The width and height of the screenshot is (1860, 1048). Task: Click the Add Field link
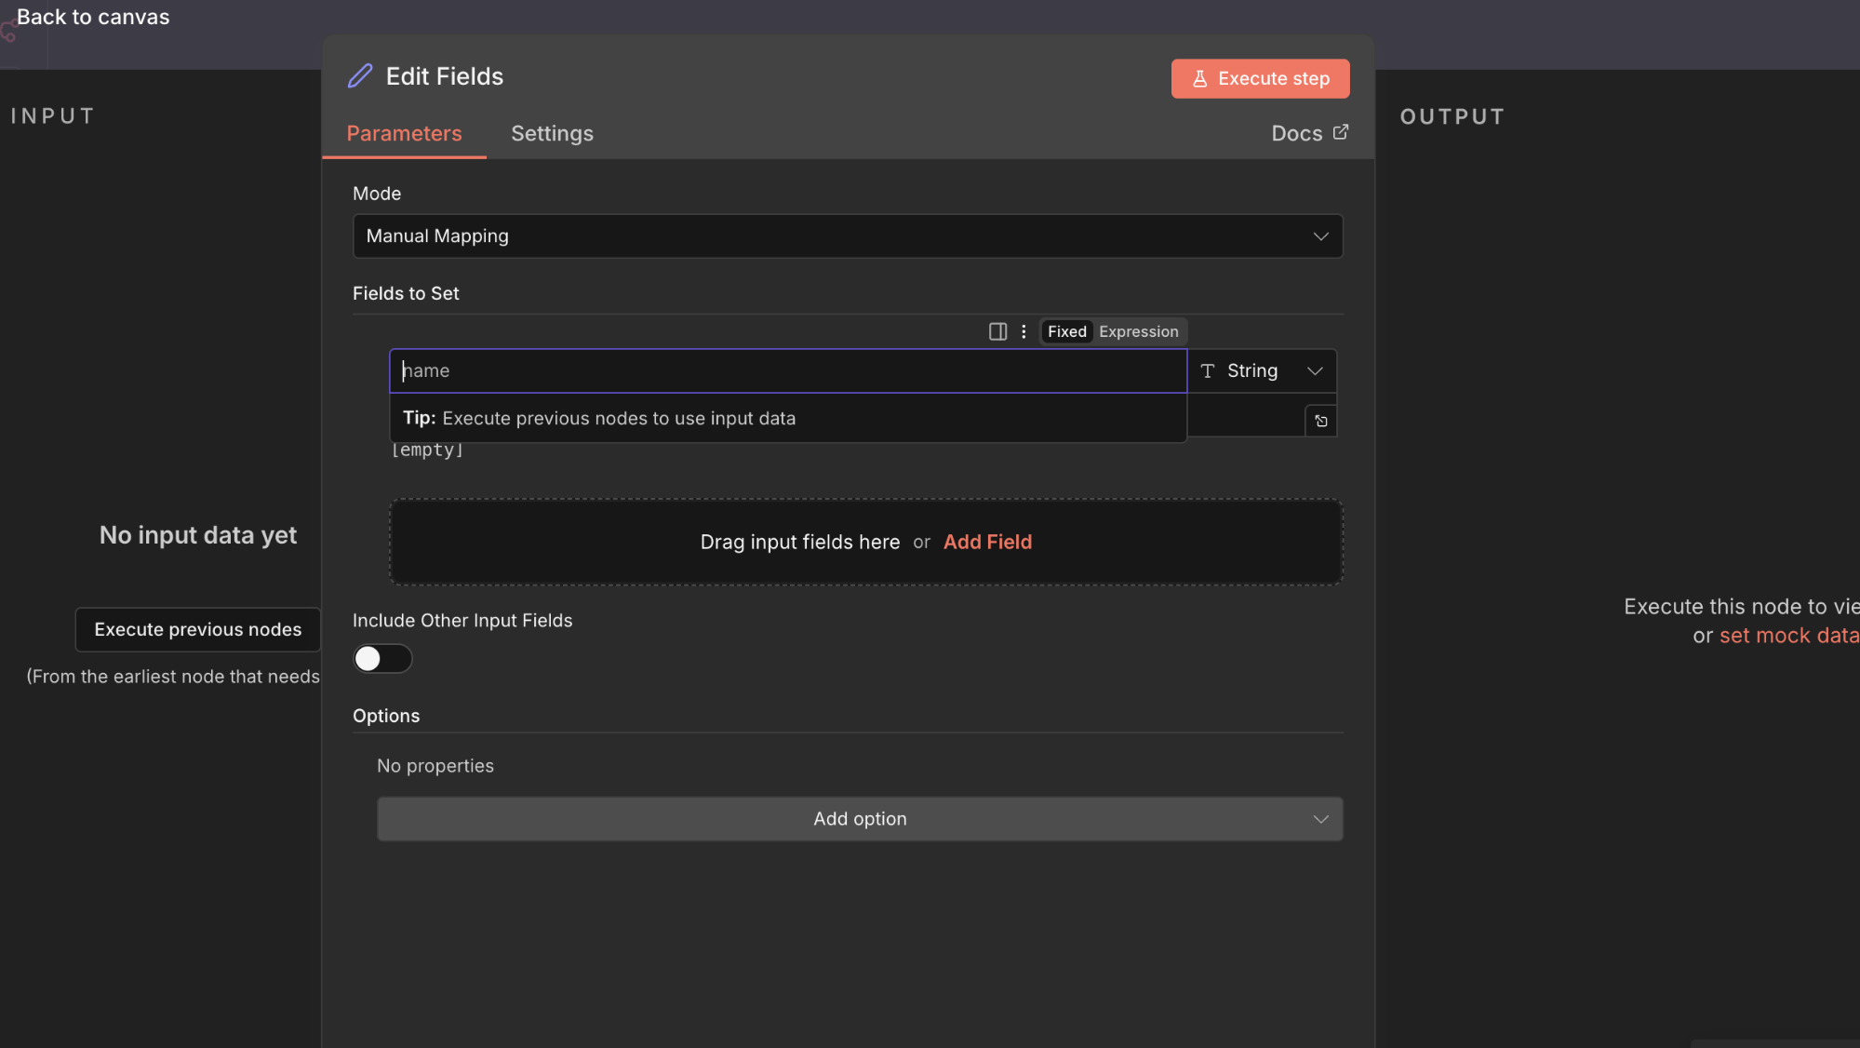point(987,543)
